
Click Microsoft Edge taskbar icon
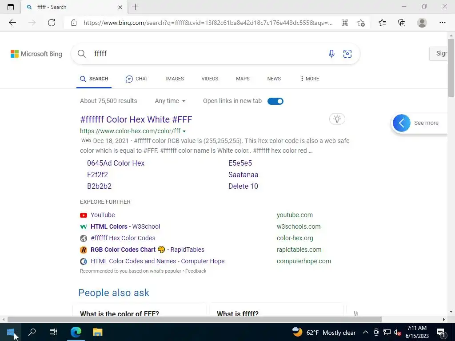tap(76, 332)
